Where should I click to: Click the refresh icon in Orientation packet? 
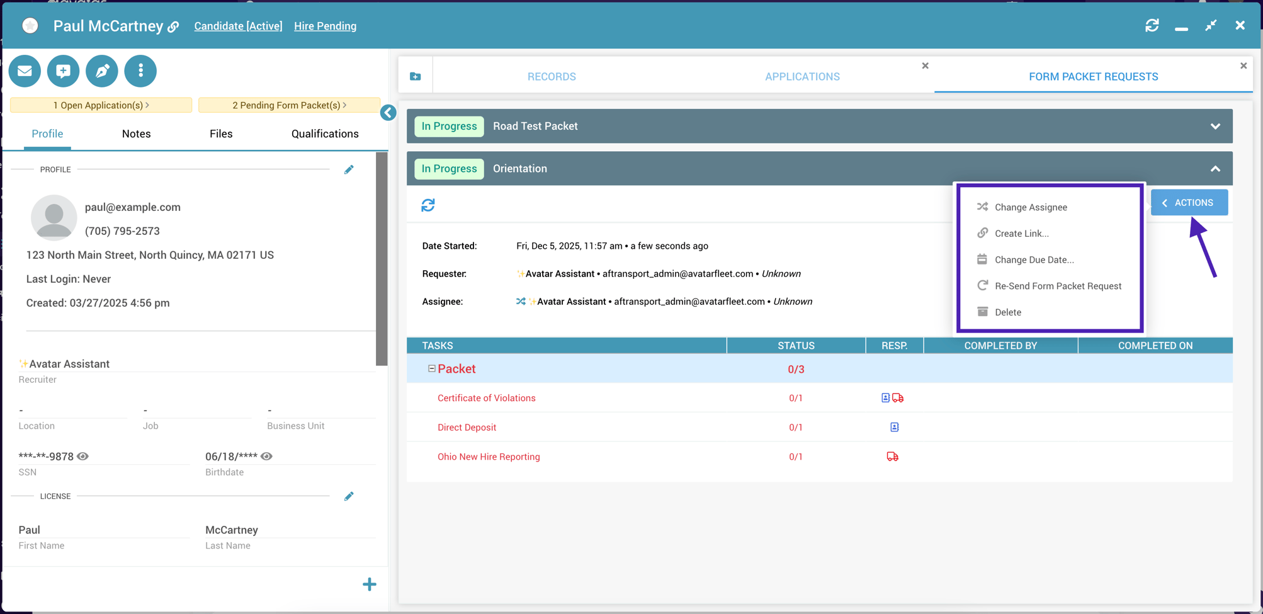click(428, 205)
